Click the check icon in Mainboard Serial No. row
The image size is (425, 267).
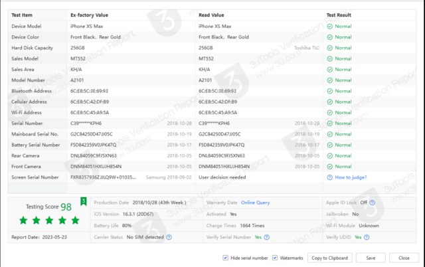point(329,134)
